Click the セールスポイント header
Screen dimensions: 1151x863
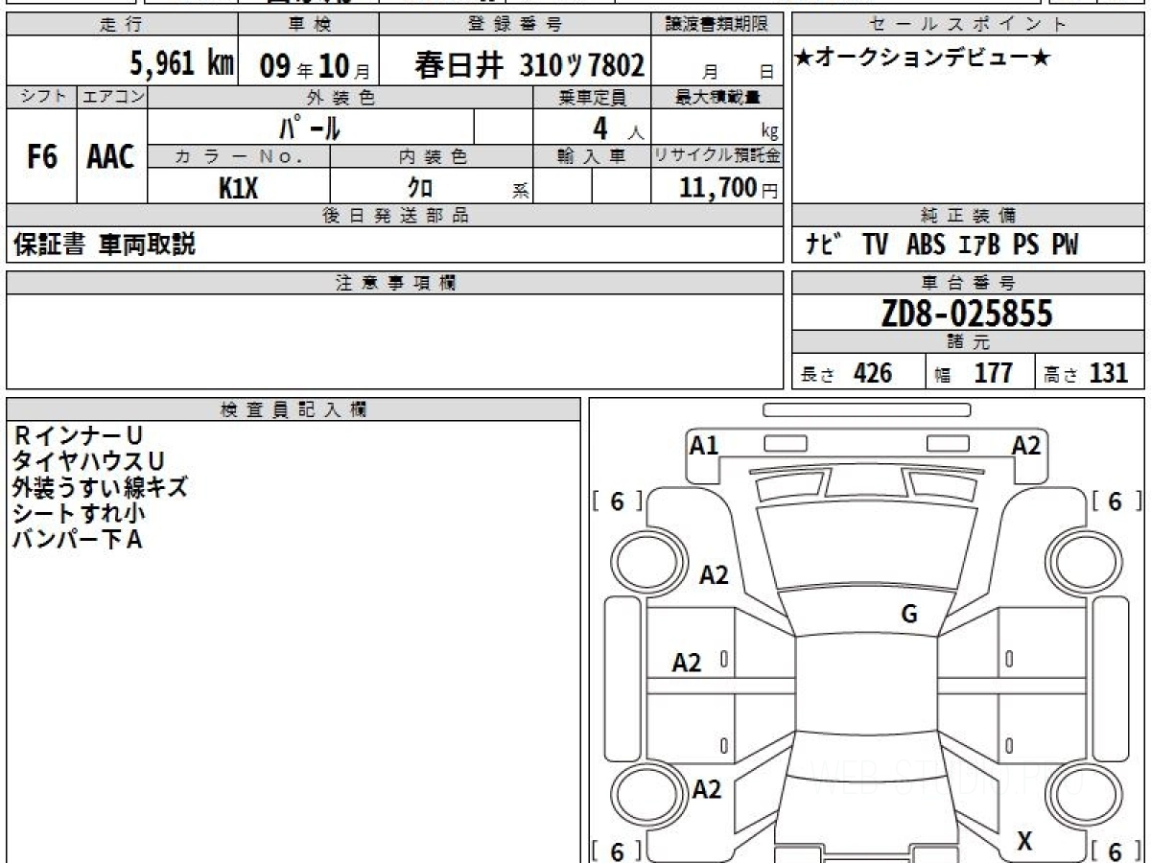(x=967, y=25)
